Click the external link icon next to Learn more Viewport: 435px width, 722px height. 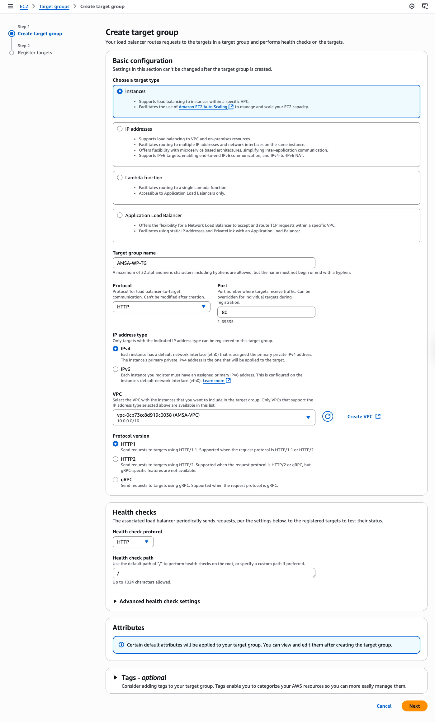click(x=228, y=381)
